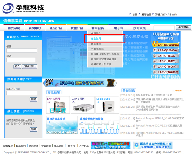Screen dimensions: 192x157
Task: Open the footer 產品註冊 link
Action: 59,146
